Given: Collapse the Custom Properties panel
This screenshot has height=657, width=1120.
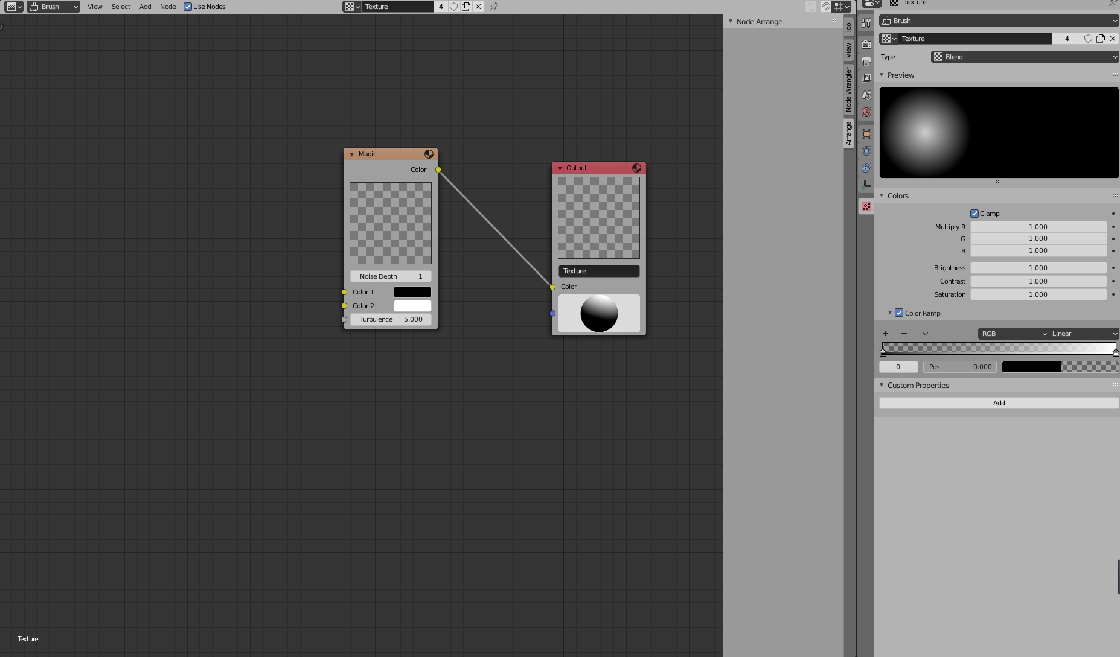Looking at the screenshot, I should tap(882, 386).
